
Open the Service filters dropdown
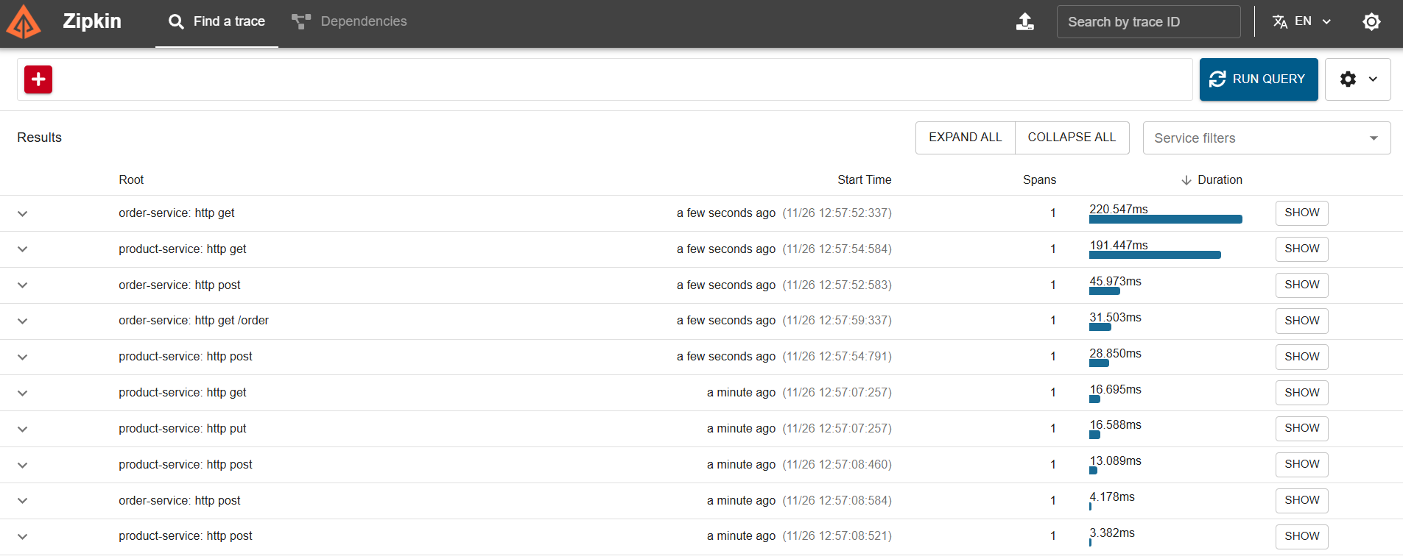[x=1266, y=138]
